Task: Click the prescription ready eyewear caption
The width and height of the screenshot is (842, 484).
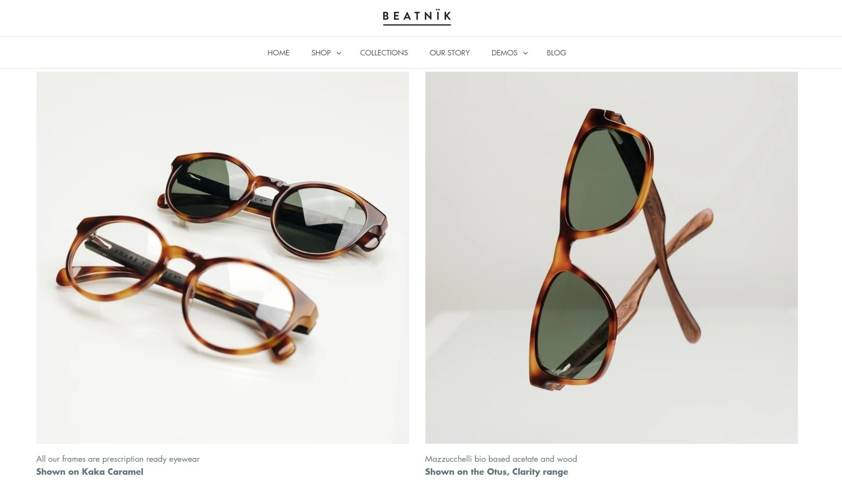Action: tap(118, 459)
